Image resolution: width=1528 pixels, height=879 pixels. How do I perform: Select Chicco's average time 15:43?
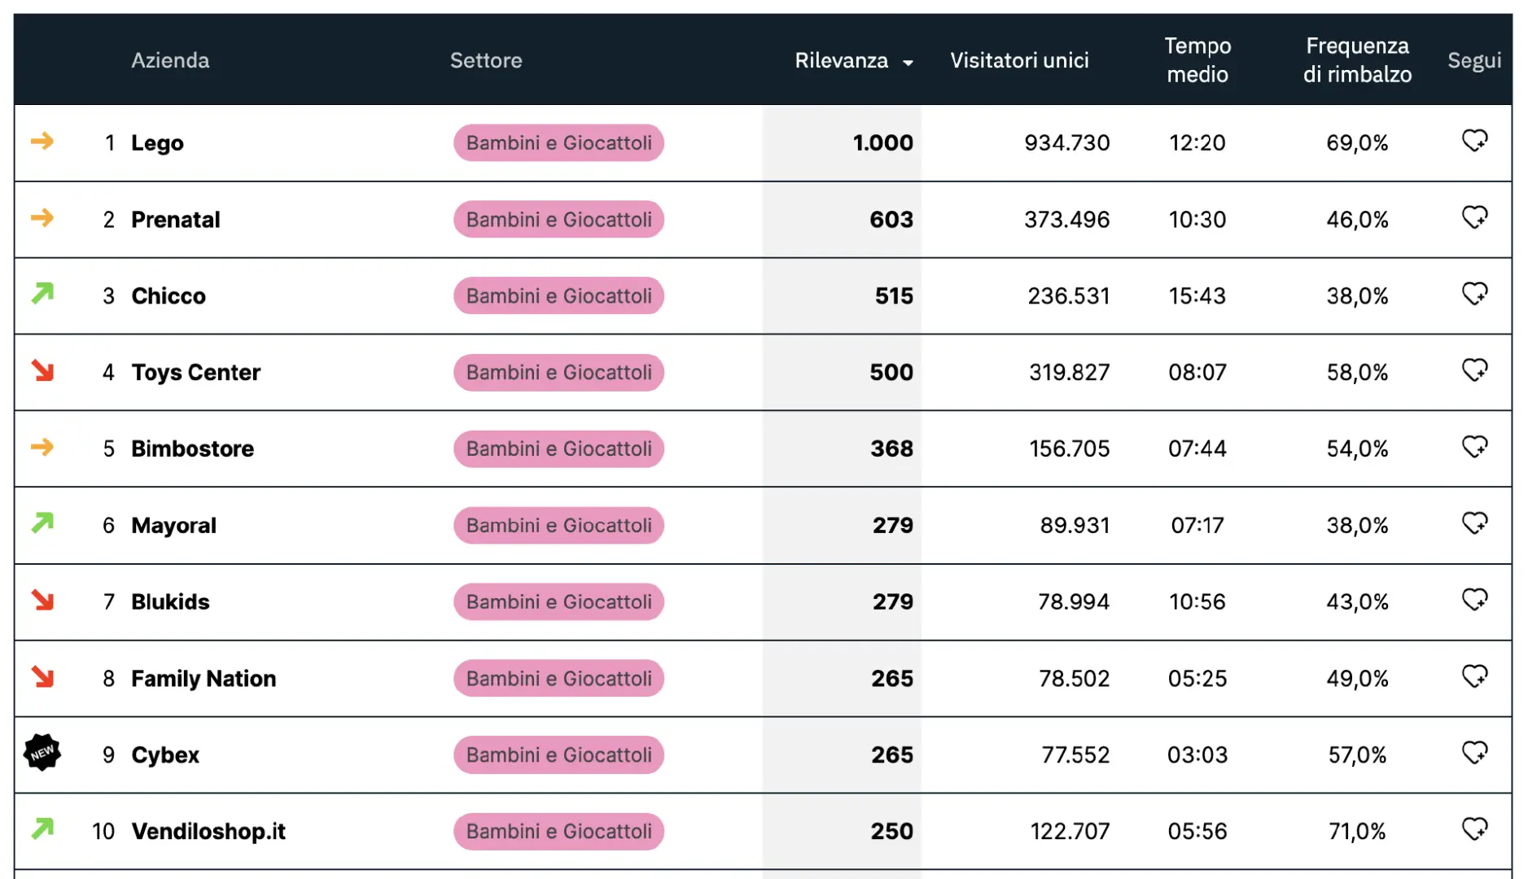[1197, 296]
